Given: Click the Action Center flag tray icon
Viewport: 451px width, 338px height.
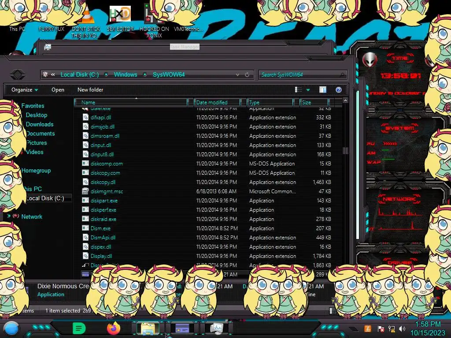Looking at the screenshot, I should 381,329.
